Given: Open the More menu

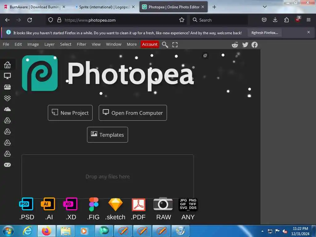Looking at the screenshot, I should (131, 44).
